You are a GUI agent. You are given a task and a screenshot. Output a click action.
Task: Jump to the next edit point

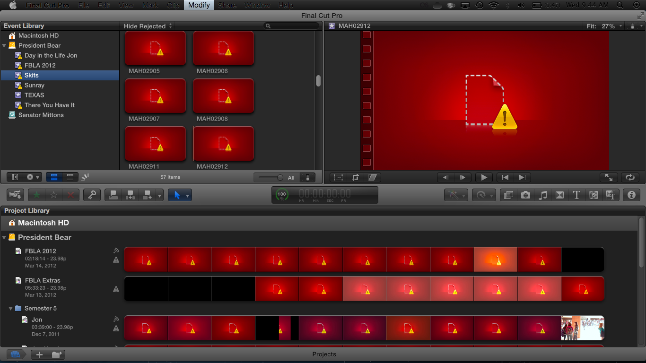522,178
